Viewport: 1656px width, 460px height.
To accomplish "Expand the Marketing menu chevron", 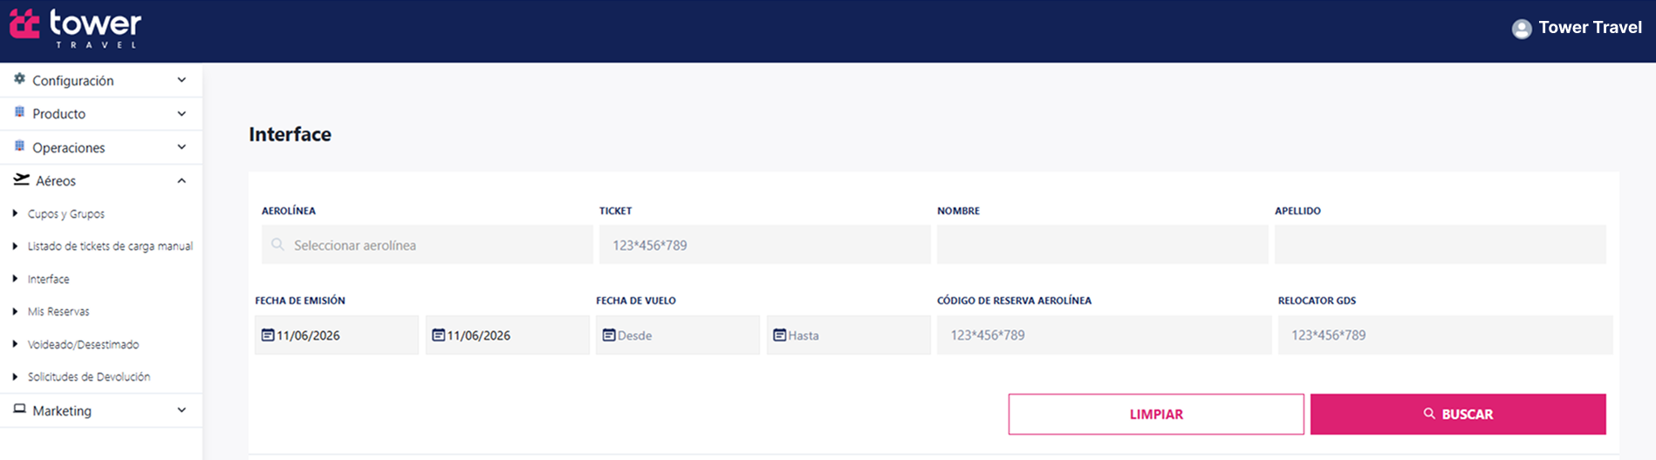I will [181, 410].
